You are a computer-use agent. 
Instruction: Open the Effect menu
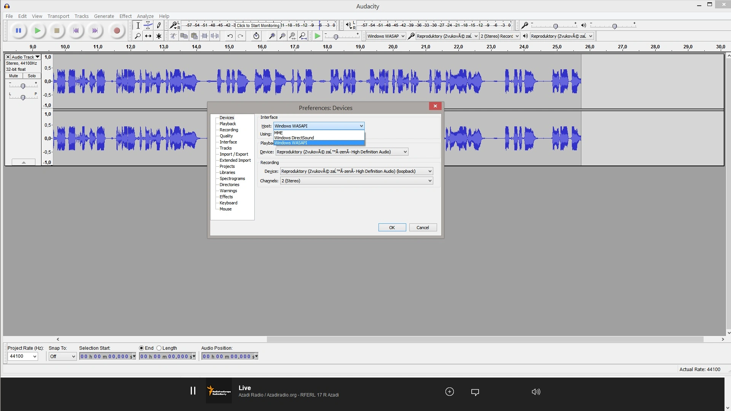click(125, 16)
